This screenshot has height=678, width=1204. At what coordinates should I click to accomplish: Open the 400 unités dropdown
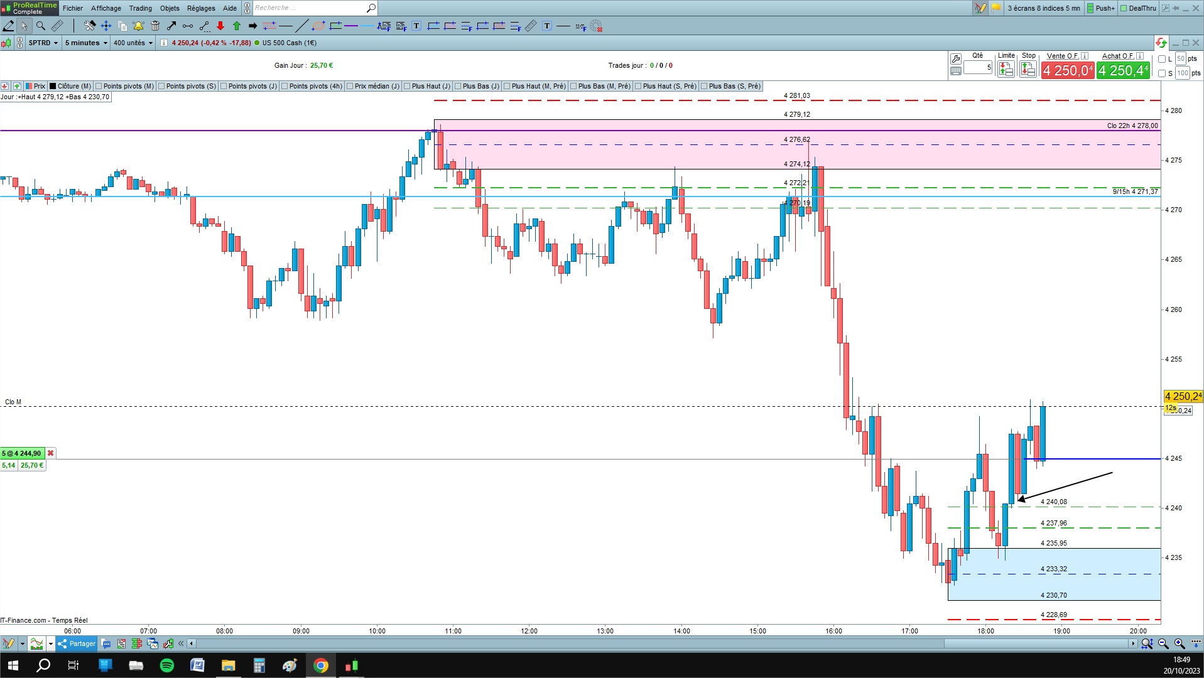tap(133, 43)
